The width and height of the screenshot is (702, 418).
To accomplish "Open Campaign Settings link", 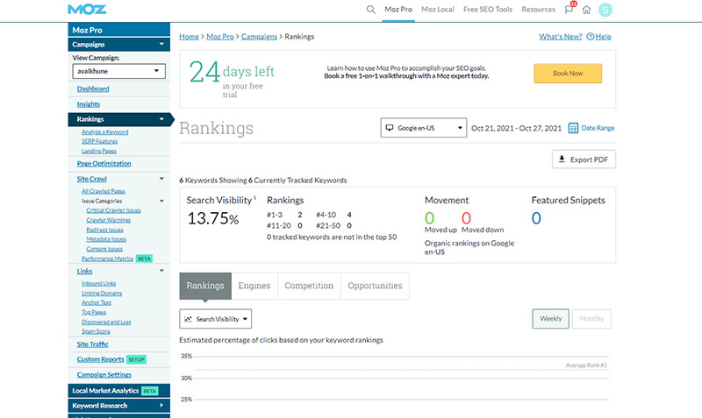I will (x=104, y=375).
